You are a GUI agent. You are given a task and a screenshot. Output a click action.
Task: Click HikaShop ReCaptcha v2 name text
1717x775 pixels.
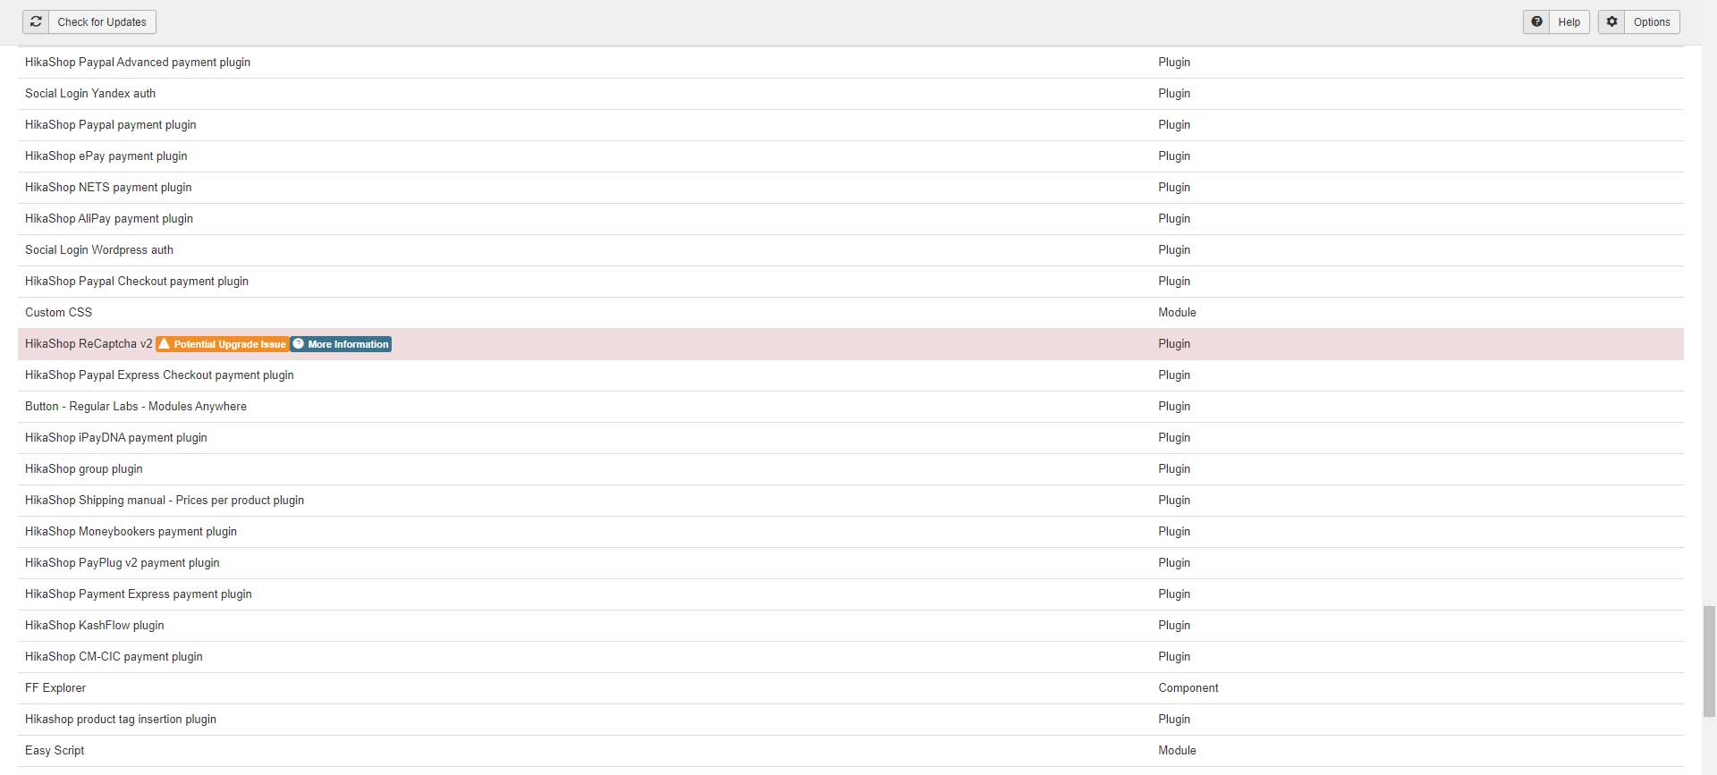coord(89,344)
